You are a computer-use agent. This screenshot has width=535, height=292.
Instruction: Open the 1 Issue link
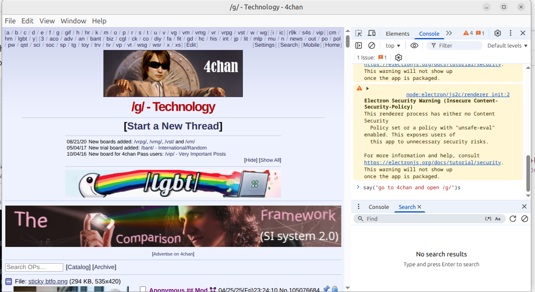[372, 57]
